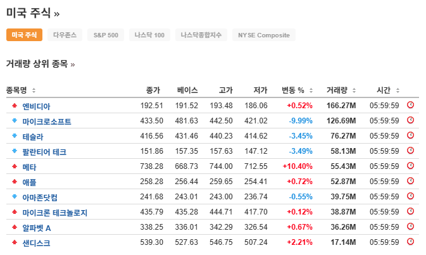Click the red up arrow beside 애플
The height and width of the screenshot is (255, 426).
coord(15,182)
